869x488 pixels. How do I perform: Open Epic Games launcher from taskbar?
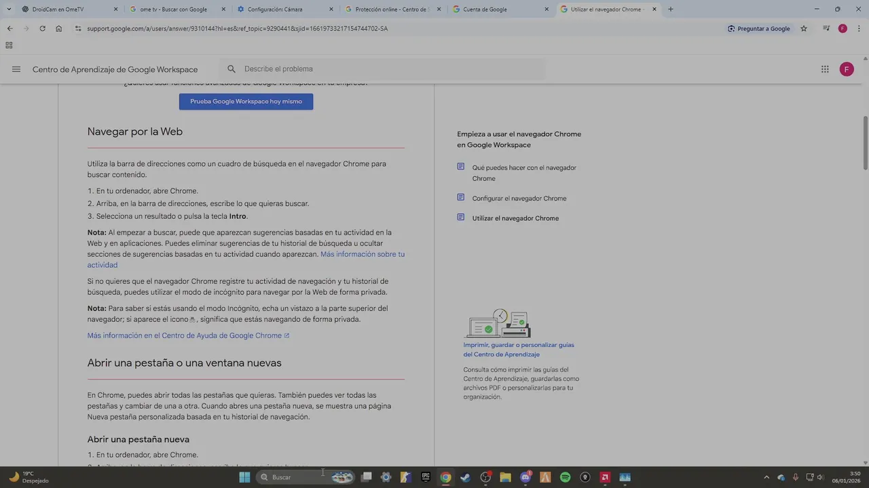pos(426,477)
